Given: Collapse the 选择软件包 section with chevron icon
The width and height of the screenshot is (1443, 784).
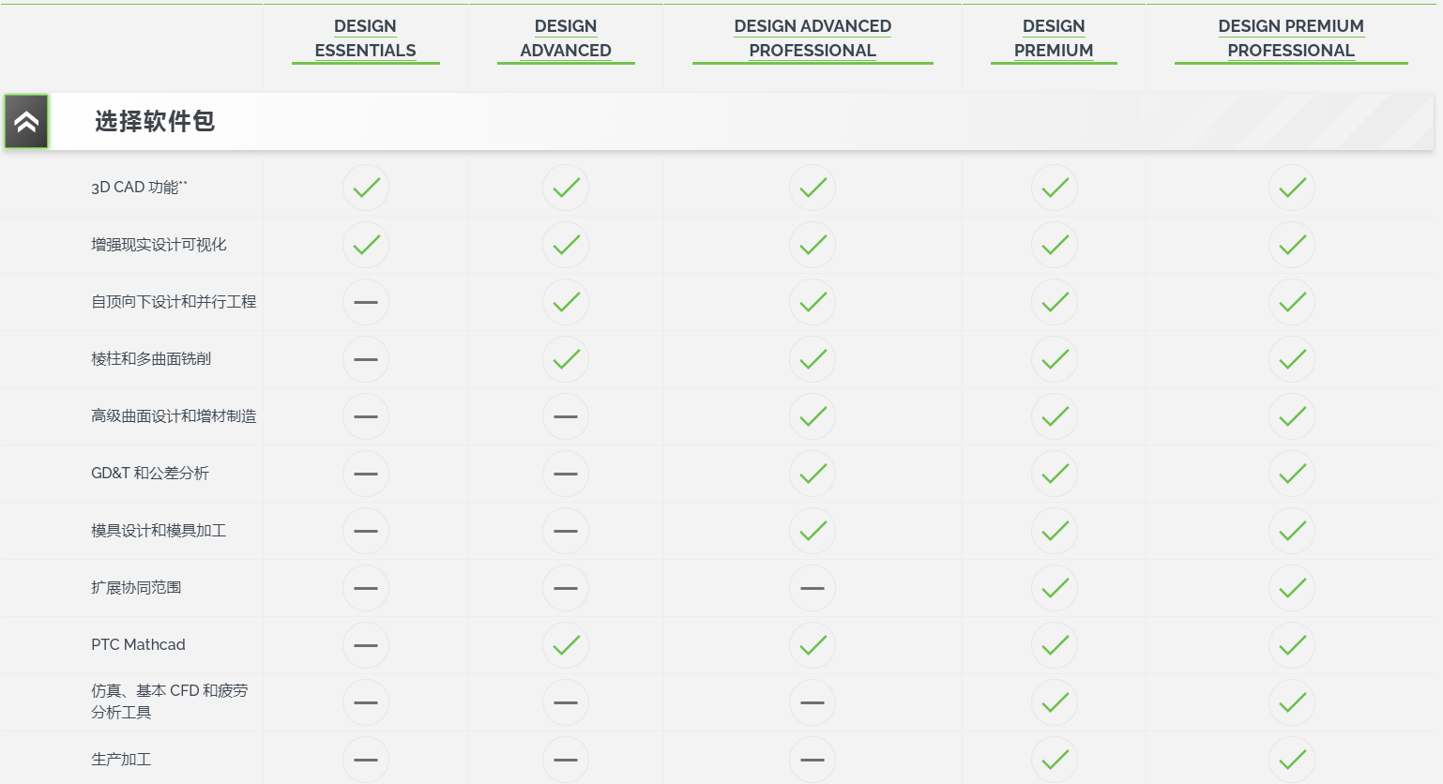Looking at the screenshot, I should [x=26, y=121].
